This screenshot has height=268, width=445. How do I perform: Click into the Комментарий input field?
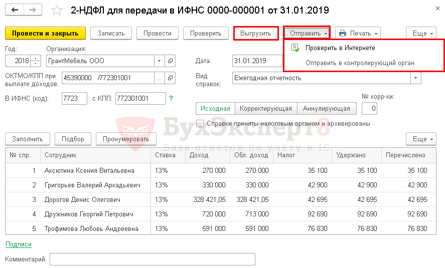(x=153, y=259)
